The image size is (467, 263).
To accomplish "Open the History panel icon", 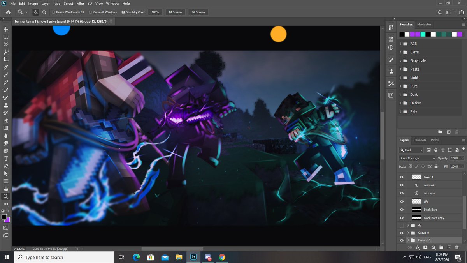I will point(391,28).
